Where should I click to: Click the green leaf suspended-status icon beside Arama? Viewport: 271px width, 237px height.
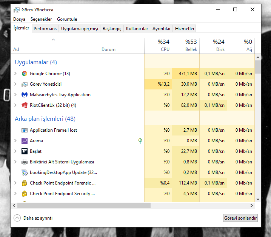click(140, 141)
